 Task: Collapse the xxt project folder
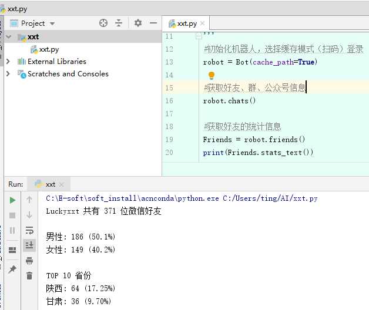pos(8,36)
